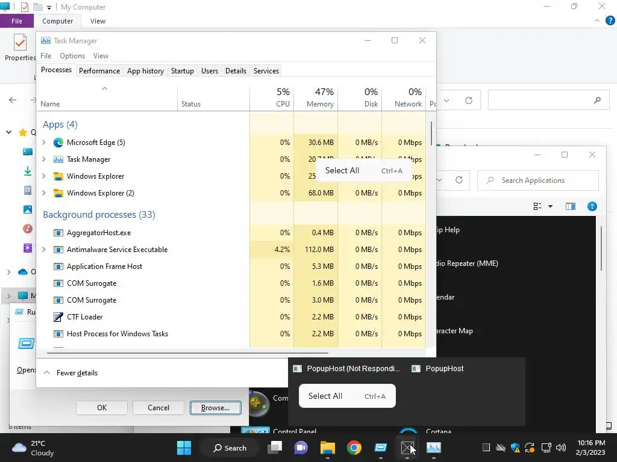Click the CTF Loader process icon
The height and width of the screenshot is (462, 617).
58,317
